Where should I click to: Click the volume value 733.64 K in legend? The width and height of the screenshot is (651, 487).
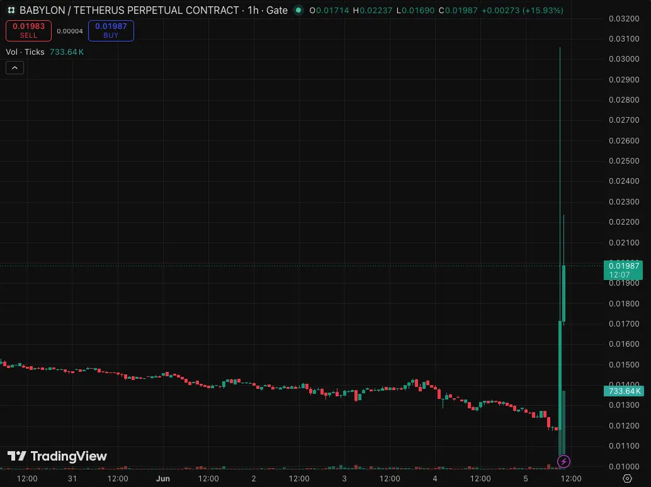(67, 52)
